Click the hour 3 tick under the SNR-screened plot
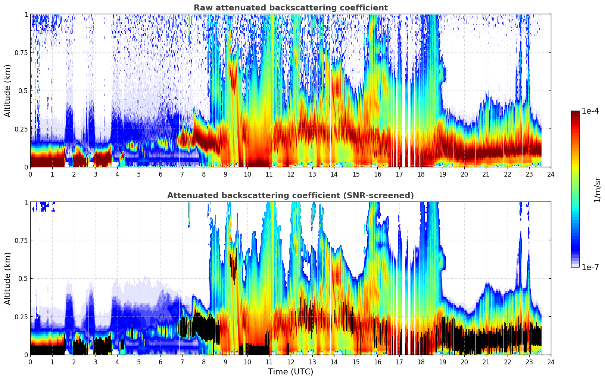This screenshot has width=605, height=380. coord(95,362)
